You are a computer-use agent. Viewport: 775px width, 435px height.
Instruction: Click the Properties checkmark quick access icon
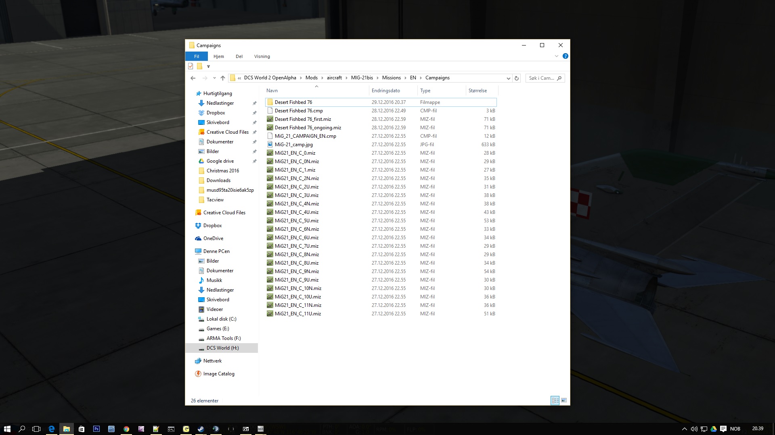point(191,66)
